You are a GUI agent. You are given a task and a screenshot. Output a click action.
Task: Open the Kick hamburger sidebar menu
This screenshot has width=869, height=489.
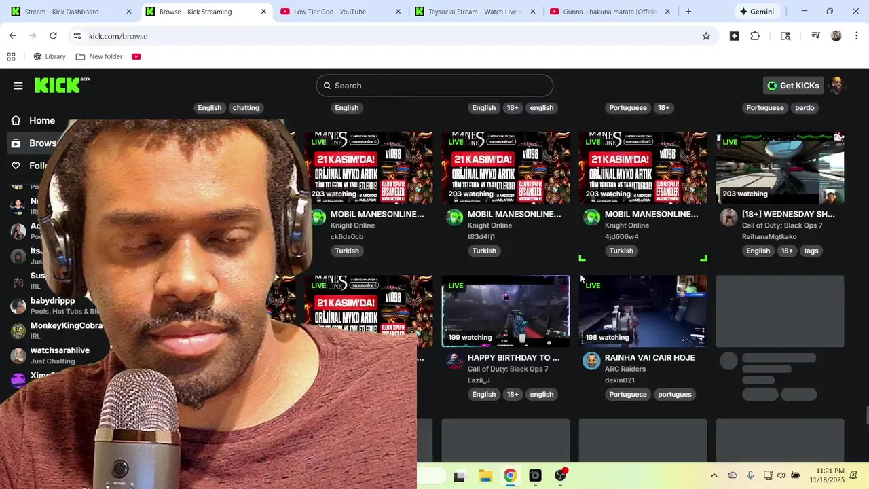click(18, 86)
